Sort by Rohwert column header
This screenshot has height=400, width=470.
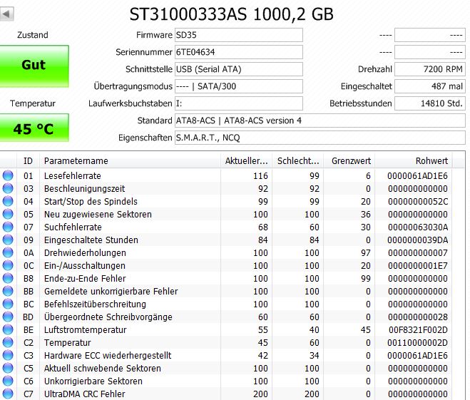pyautogui.click(x=414, y=161)
